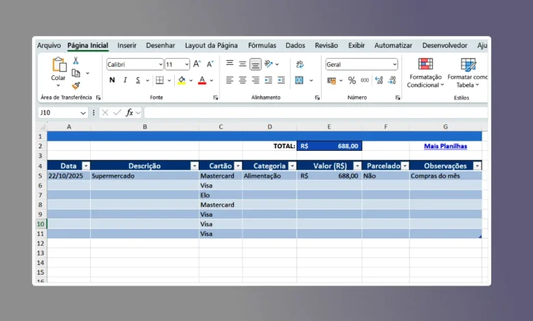The width and height of the screenshot is (533, 321).
Task: Select the Format Painter brush icon
Action: (76, 85)
